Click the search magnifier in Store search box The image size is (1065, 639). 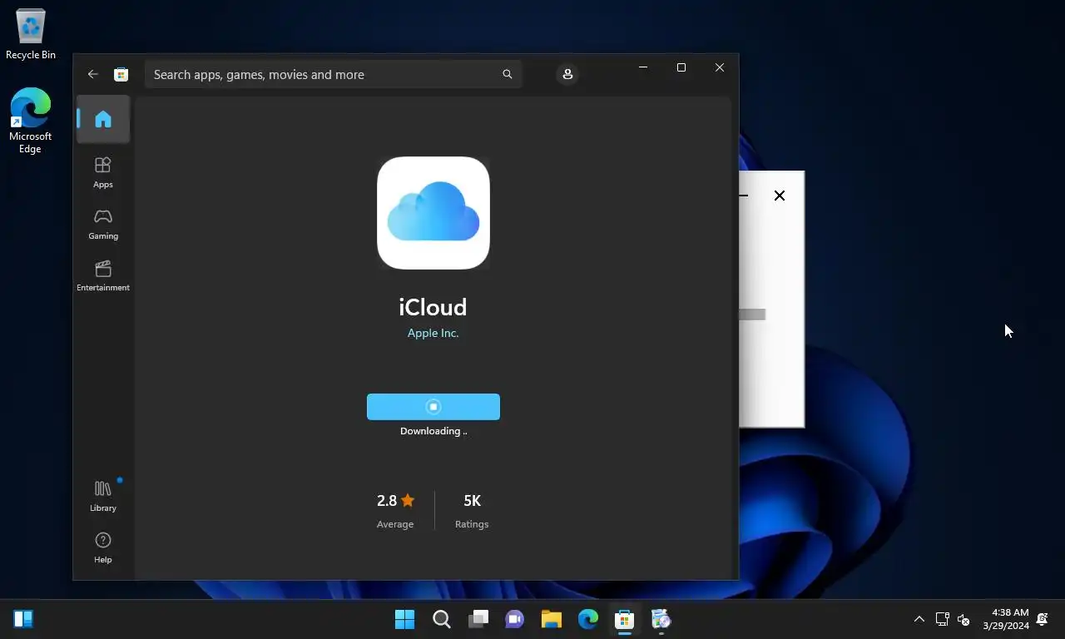[507, 74]
